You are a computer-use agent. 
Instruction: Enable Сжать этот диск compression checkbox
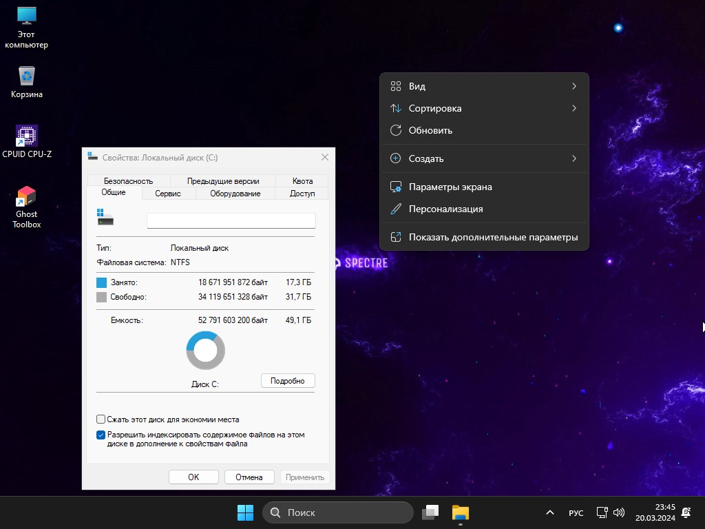coord(101,419)
